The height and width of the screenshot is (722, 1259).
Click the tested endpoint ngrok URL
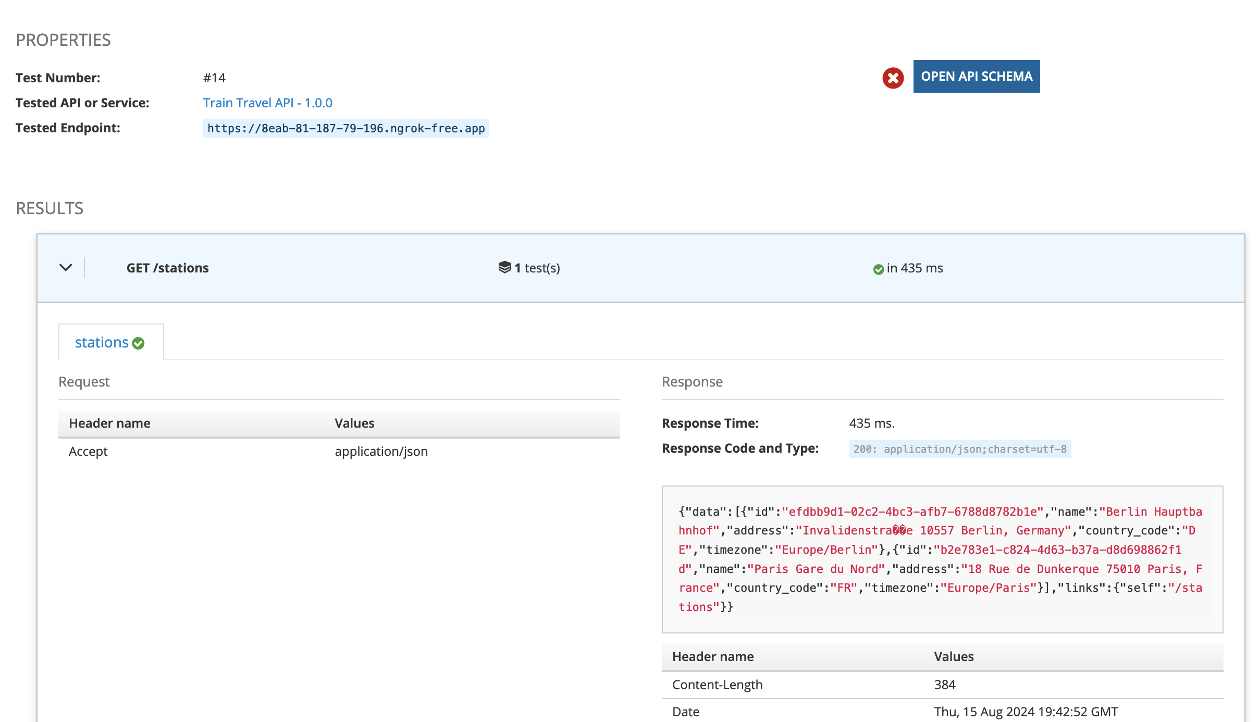click(x=346, y=128)
